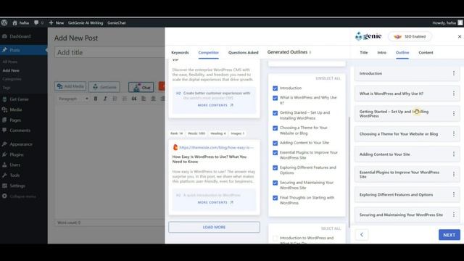Switch to the Questions Asked tab
This screenshot has width=464, height=261.
click(x=244, y=52)
